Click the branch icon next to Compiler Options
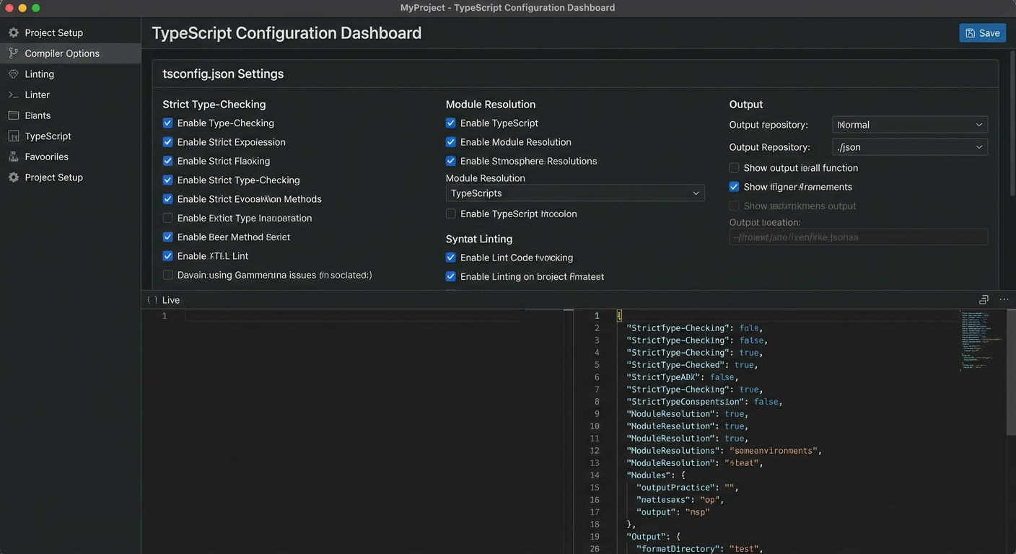The height and width of the screenshot is (554, 1016). click(13, 53)
